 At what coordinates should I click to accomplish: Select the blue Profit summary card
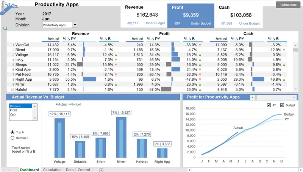point(191,16)
